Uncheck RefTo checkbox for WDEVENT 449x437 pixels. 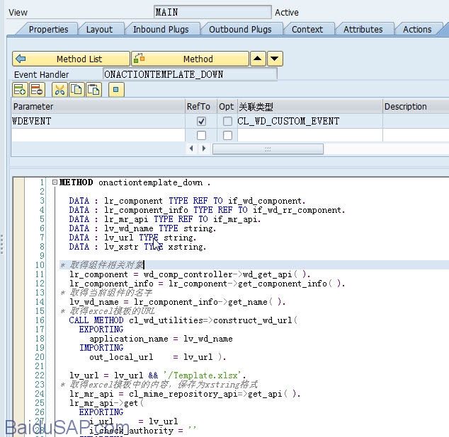click(x=201, y=121)
